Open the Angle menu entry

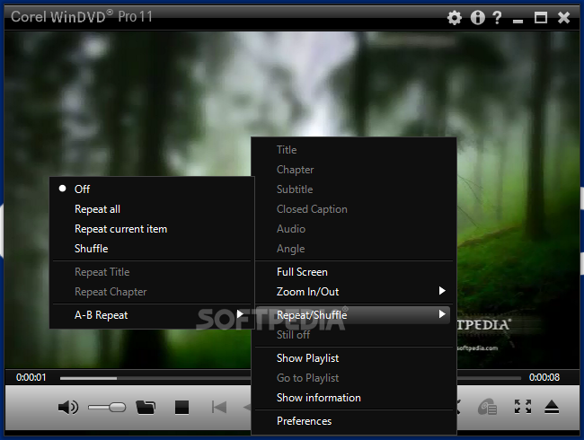[x=354, y=249]
